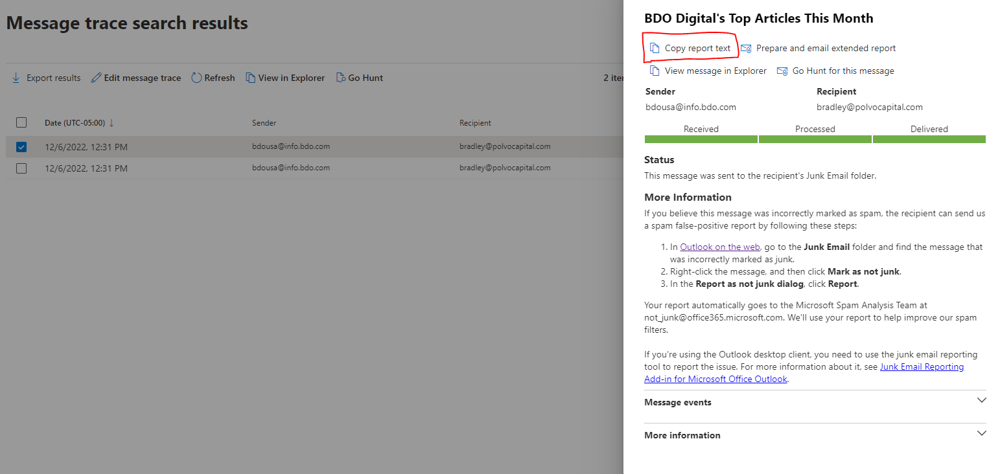
Task: Click the Message trace search results heading
Action: pos(127,23)
